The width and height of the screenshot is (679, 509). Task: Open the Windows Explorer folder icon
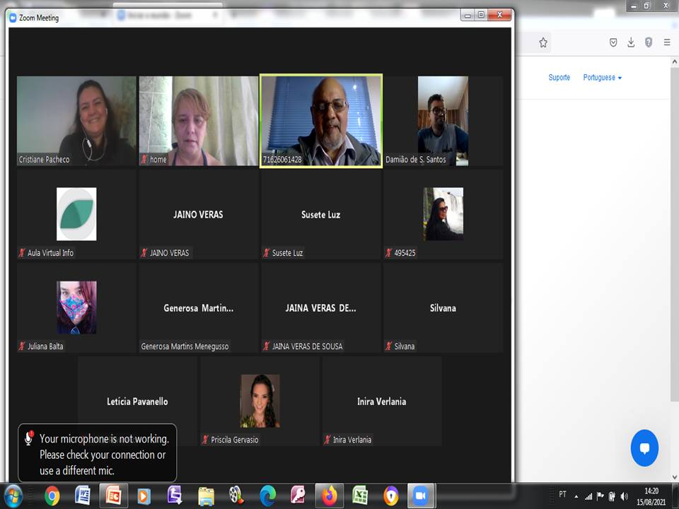pyautogui.click(x=206, y=496)
